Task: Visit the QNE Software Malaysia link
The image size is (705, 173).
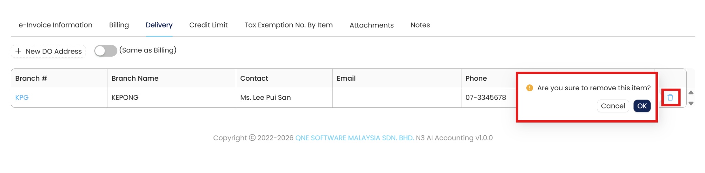Action: click(x=355, y=138)
